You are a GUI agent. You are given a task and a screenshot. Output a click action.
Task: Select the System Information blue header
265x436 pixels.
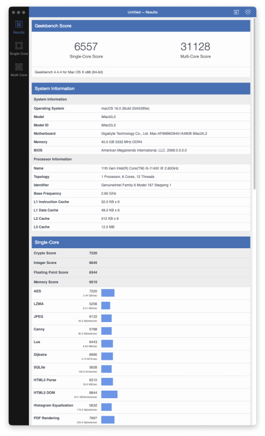[141, 88]
